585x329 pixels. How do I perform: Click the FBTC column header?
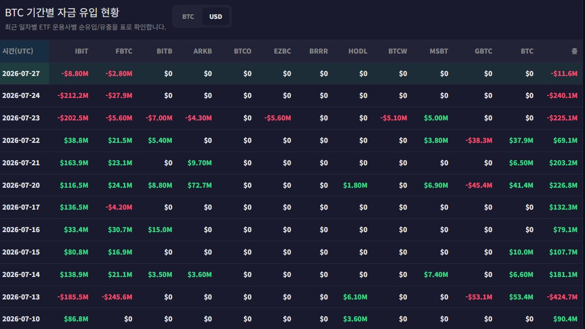pyautogui.click(x=123, y=51)
